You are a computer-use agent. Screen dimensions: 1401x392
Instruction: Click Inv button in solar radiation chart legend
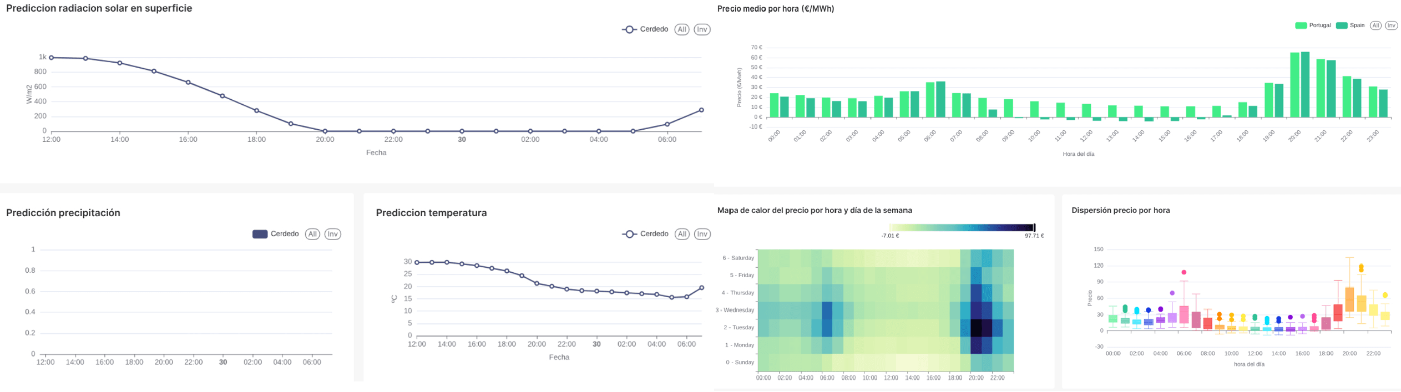click(702, 29)
